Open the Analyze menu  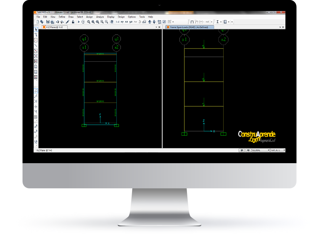click(x=100, y=17)
